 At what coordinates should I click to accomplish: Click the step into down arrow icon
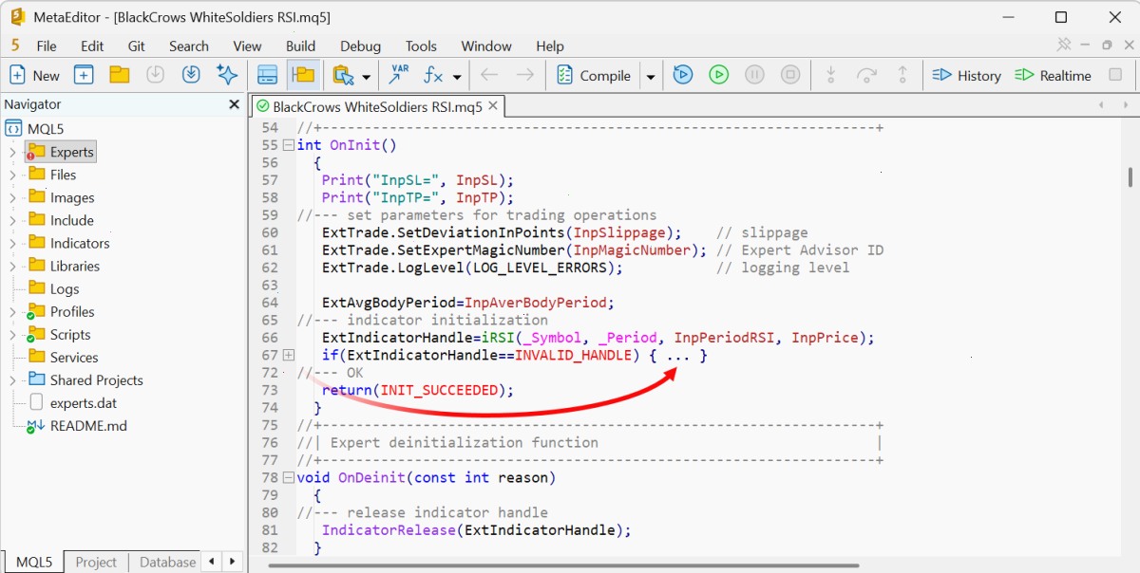point(830,76)
